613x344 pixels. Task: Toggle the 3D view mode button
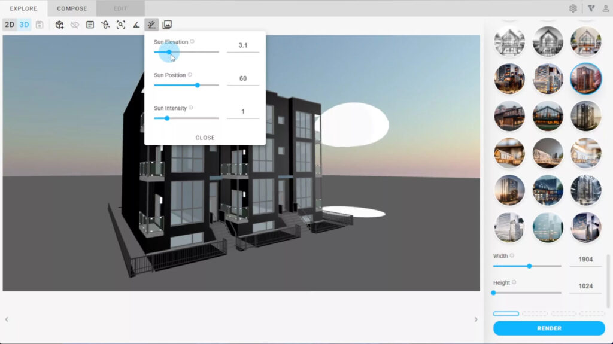coord(24,25)
